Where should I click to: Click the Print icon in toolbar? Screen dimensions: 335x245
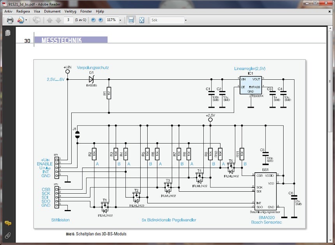coord(10,20)
